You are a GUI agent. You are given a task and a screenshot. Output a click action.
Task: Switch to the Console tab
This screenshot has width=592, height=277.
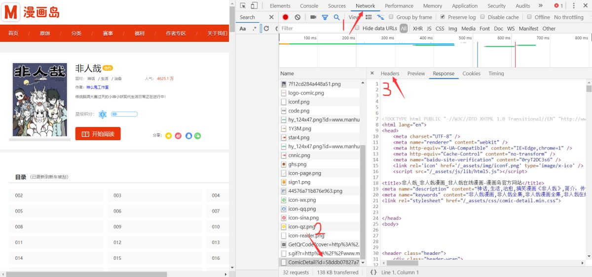pos(309,6)
